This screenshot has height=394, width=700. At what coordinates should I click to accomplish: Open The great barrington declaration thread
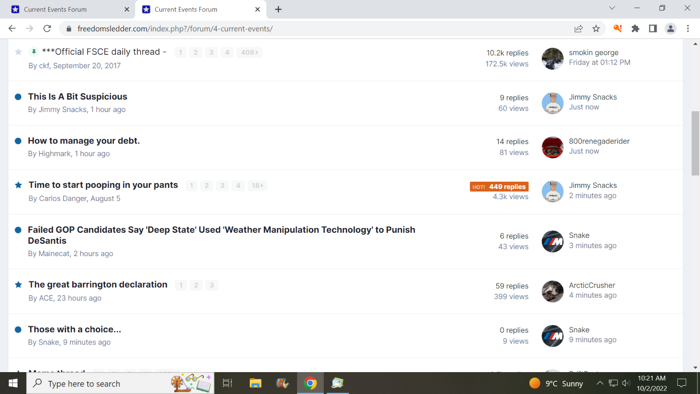pos(98,285)
